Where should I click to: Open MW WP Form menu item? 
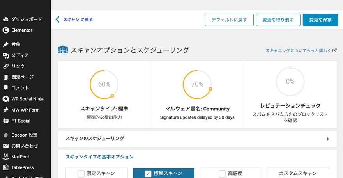tap(25, 110)
